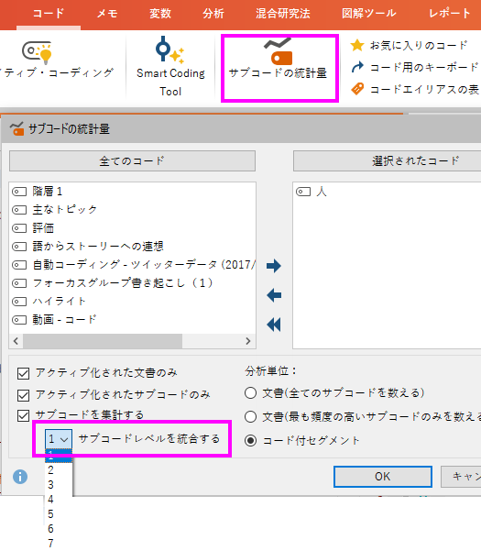Click double left arrow to remove all codes
This screenshot has width=481, height=551.
point(274,325)
